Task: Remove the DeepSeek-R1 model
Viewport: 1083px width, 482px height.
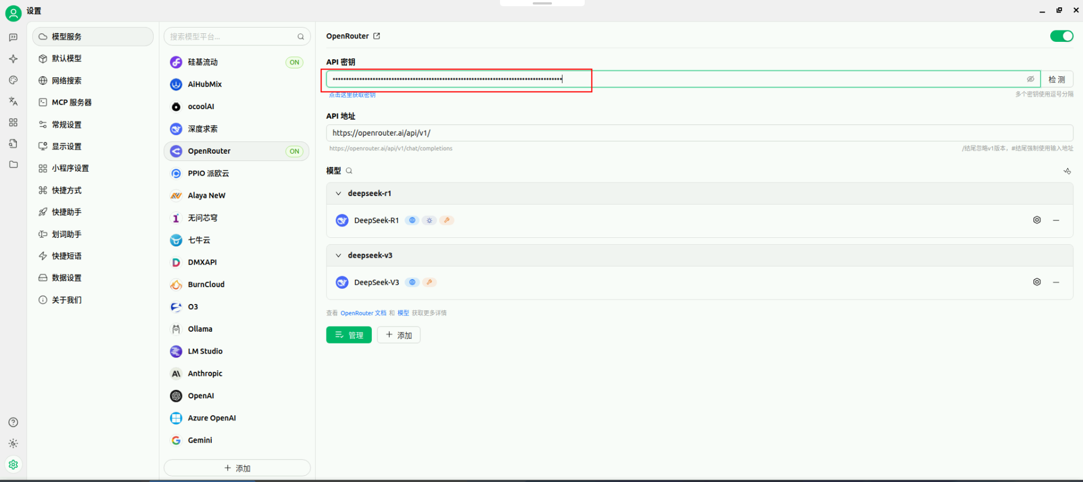Action: pyautogui.click(x=1056, y=220)
